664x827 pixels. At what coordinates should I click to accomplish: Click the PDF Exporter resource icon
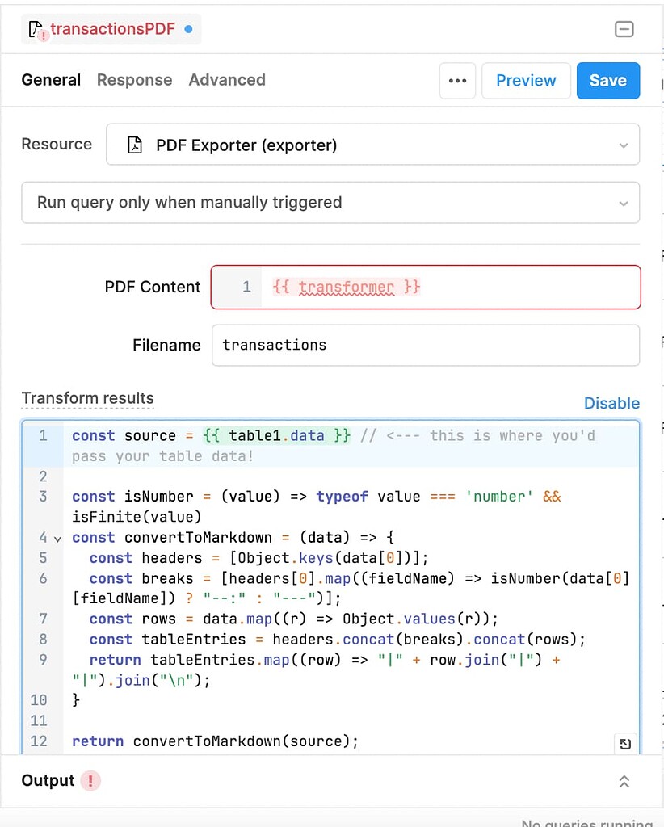click(x=134, y=145)
